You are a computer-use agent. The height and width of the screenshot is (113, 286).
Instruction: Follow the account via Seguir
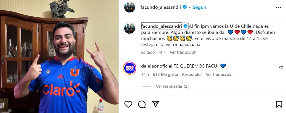199,7
